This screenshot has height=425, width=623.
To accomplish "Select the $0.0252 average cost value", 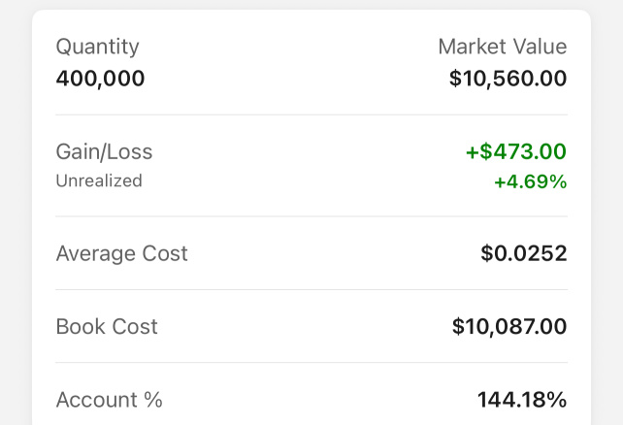I will click(x=524, y=253).
